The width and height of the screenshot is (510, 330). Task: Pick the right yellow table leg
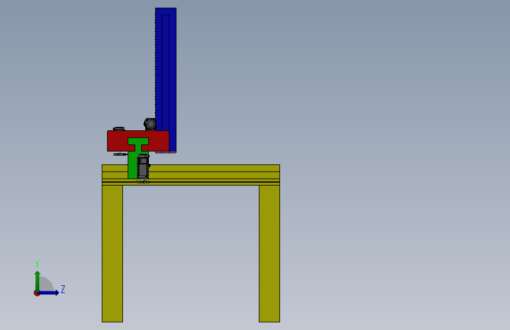[x=269, y=253]
